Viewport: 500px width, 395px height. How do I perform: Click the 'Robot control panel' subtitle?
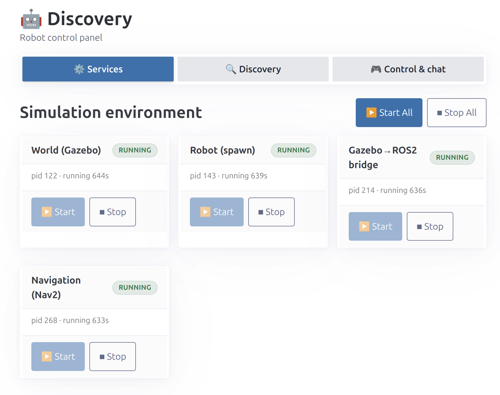[x=61, y=38]
